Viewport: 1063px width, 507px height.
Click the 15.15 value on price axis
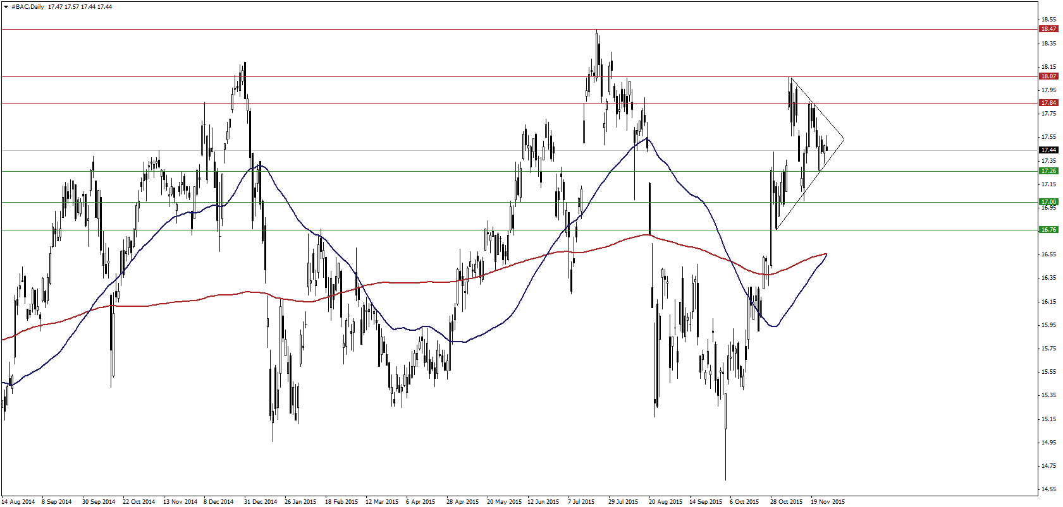[x=1048, y=419]
